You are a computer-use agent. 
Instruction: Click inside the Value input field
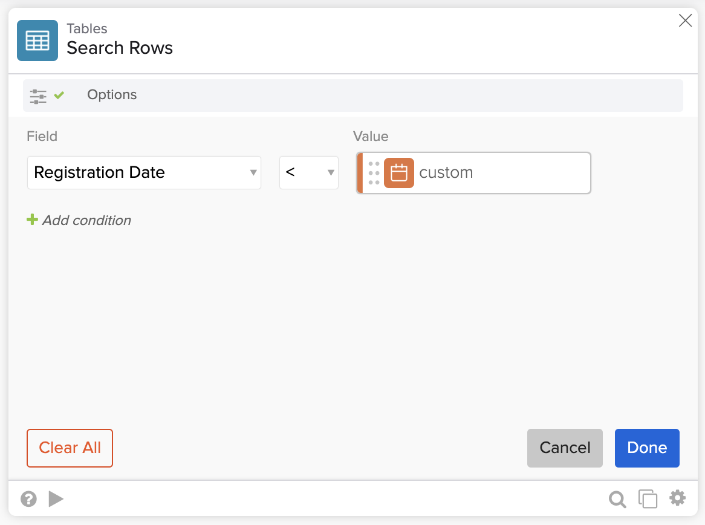pyautogui.click(x=473, y=173)
